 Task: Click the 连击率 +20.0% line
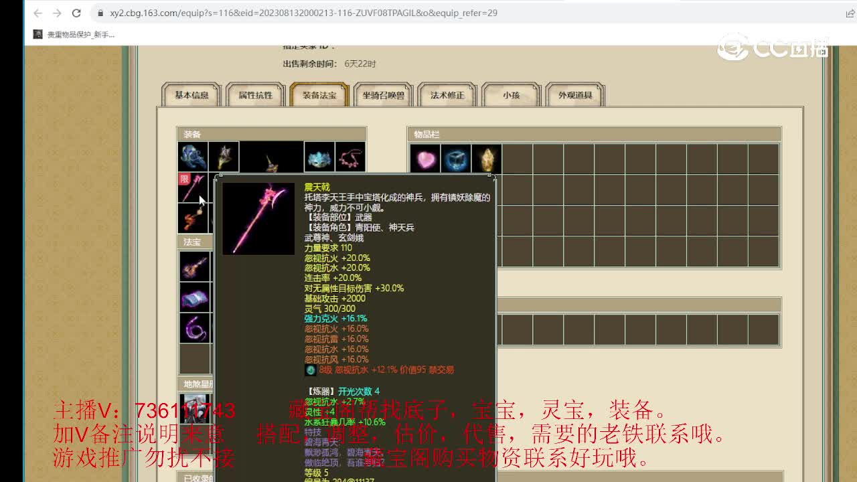333,278
